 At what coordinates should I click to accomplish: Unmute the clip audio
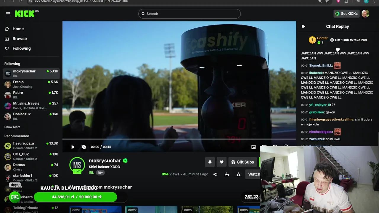[x=84, y=147]
